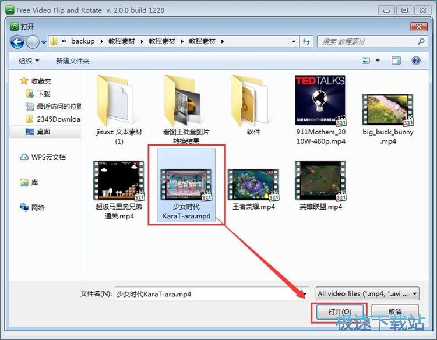The height and width of the screenshot is (340, 437).
Task: Click 新建文件夹 button
Action: click(72, 61)
